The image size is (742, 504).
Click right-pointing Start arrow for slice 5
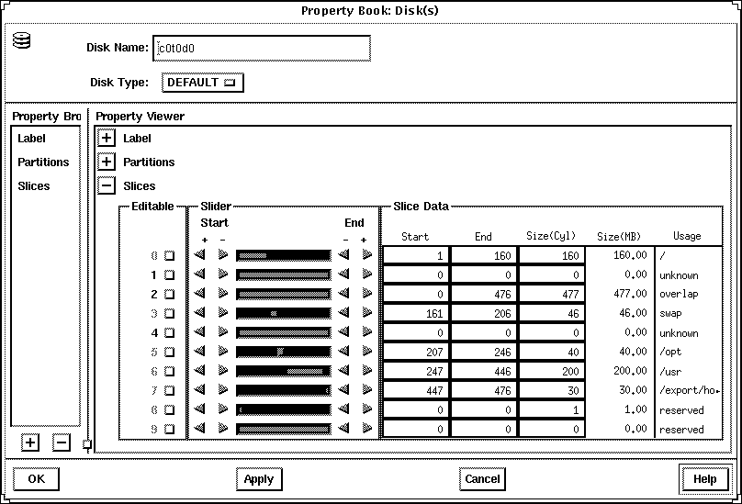point(222,352)
